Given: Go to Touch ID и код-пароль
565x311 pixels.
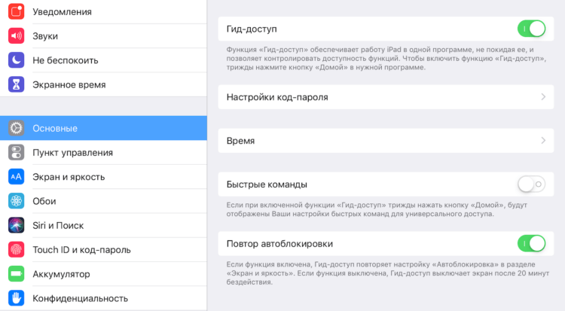Looking at the screenshot, I should pos(103,249).
